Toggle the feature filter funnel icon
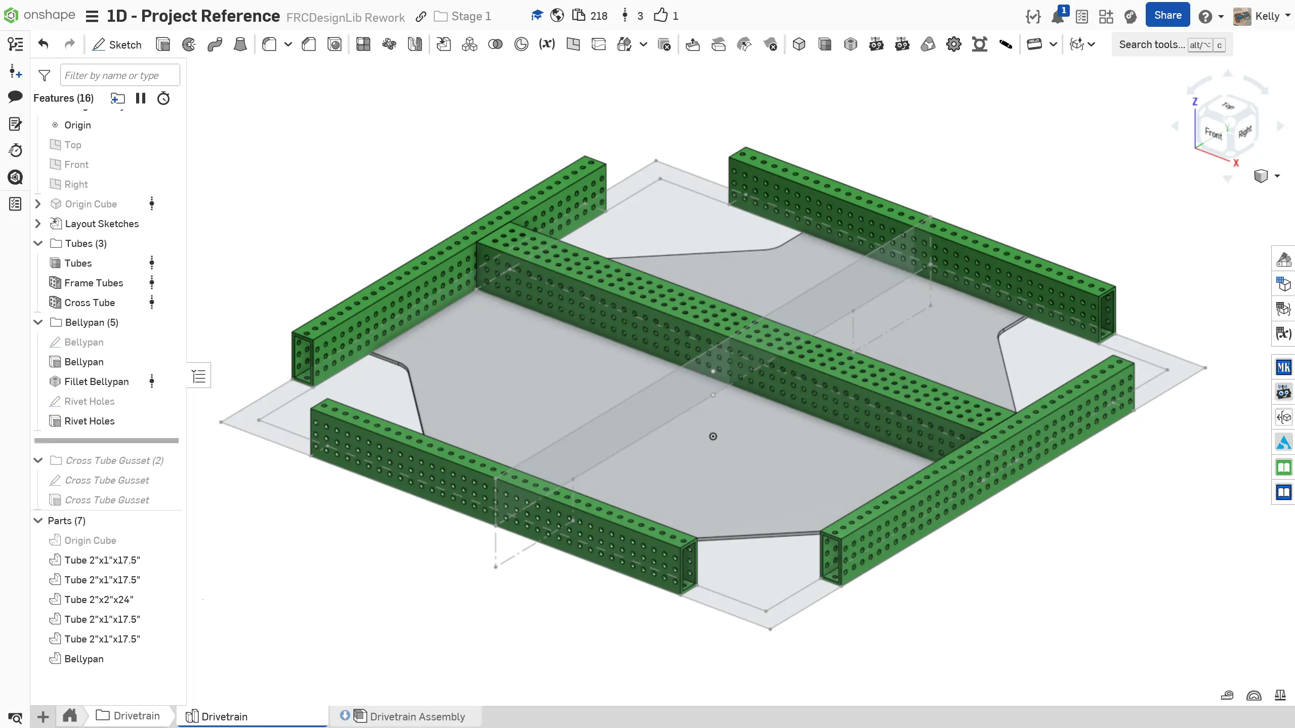This screenshot has width=1295, height=728. [45, 75]
